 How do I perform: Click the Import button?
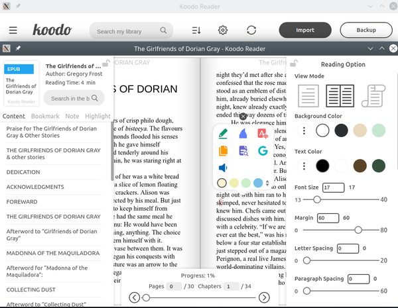(304, 30)
